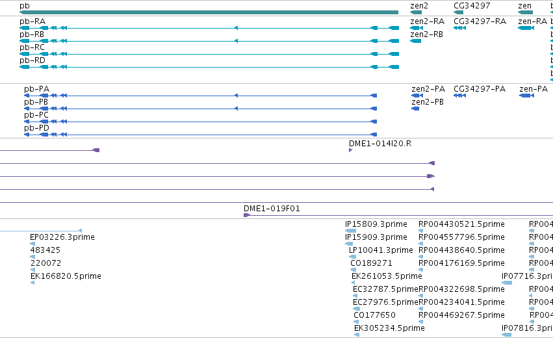This screenshot has width=553, height=338.
Task: Click the RP004322698.5prime EST label
Action: [461, 289]
